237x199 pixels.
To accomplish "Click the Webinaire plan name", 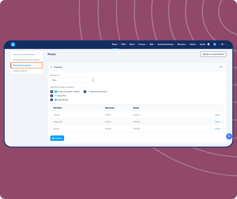I will click(x=58, y=122).
